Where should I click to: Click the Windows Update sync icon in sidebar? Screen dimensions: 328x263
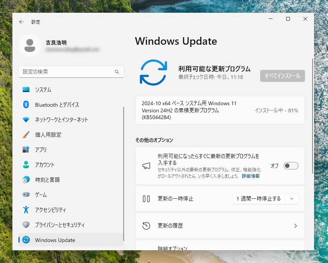pos(26,240)
